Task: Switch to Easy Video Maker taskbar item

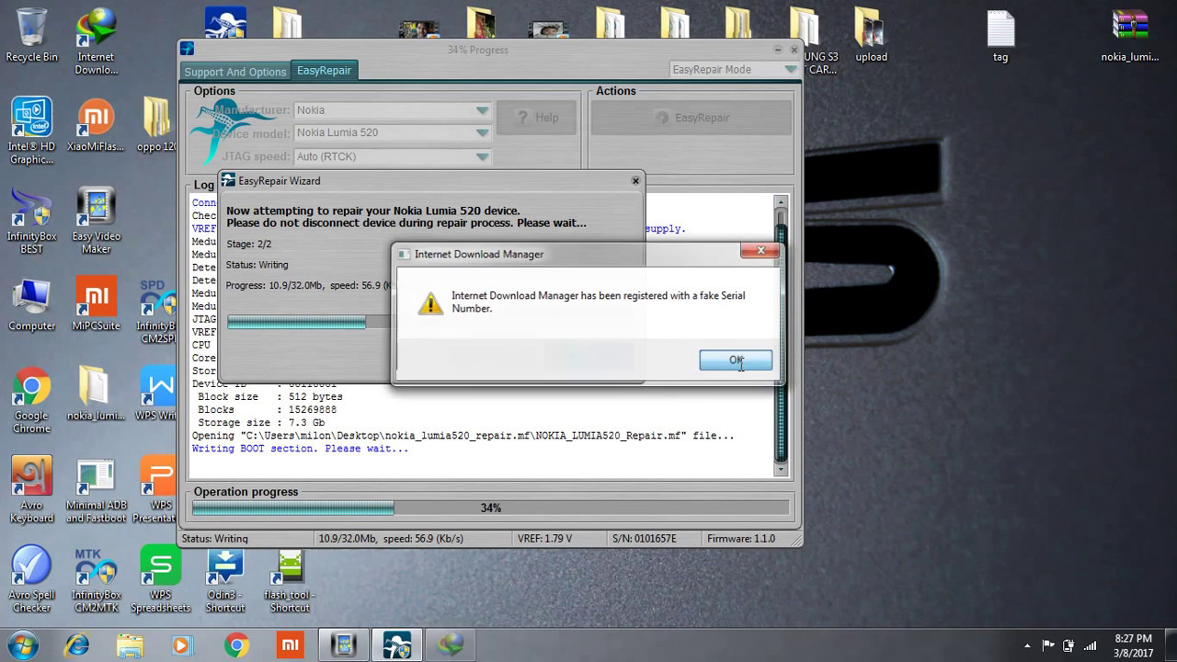Action: (x=344, y=645)
